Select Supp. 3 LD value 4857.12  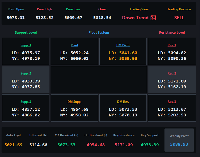click(31, 109)
